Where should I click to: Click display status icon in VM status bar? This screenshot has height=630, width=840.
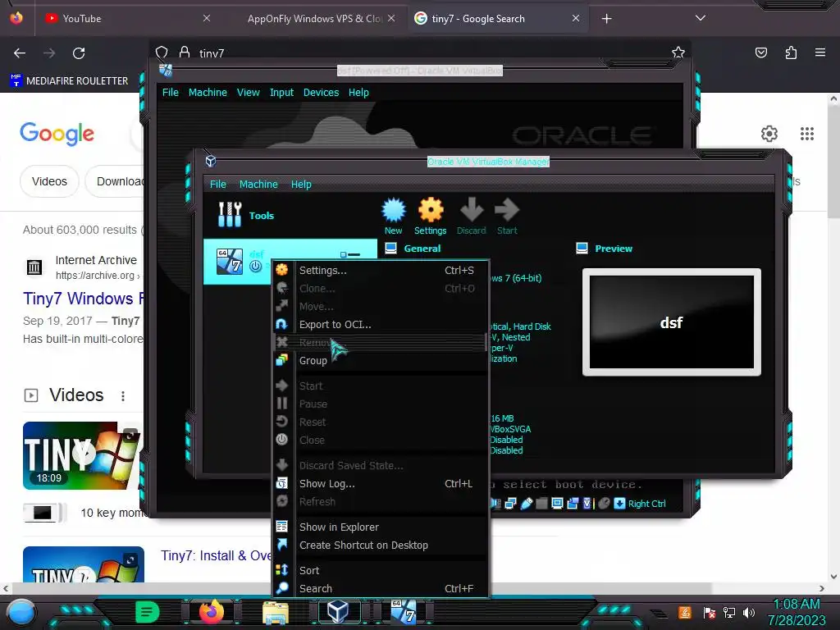557,504
